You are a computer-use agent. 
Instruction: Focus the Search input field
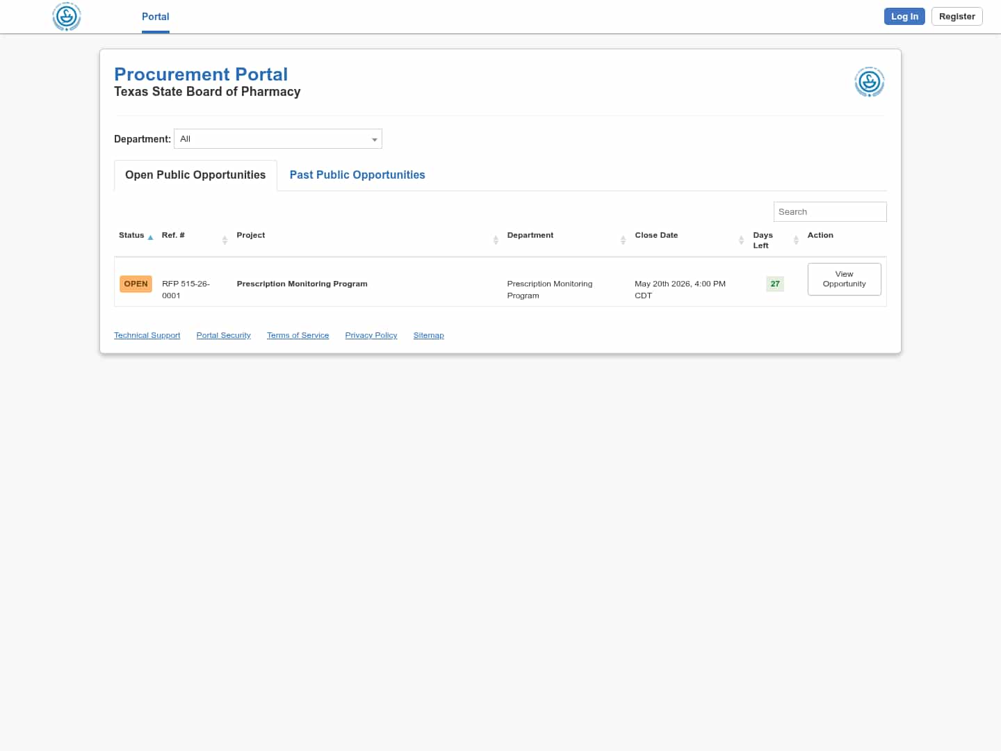830,212
